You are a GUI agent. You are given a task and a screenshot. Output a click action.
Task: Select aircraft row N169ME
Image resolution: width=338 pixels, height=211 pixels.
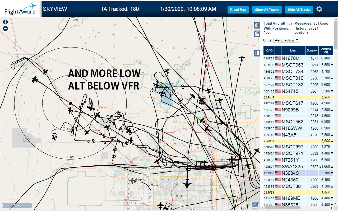tap(298, 198)
